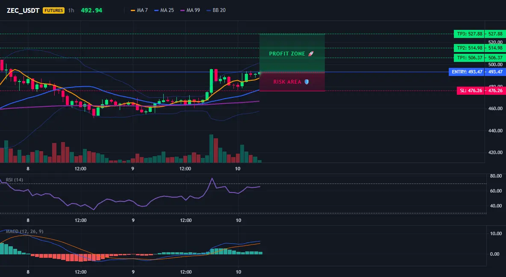Image resolution: width=506 pixels, height=277 pixels.
Task: Toggle the MA 25 legend item
Action: [x=164, y=10]
